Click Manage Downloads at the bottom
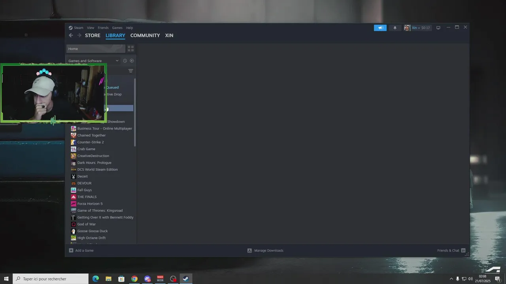The image size is (506, 284). click(x=265, y=250)
